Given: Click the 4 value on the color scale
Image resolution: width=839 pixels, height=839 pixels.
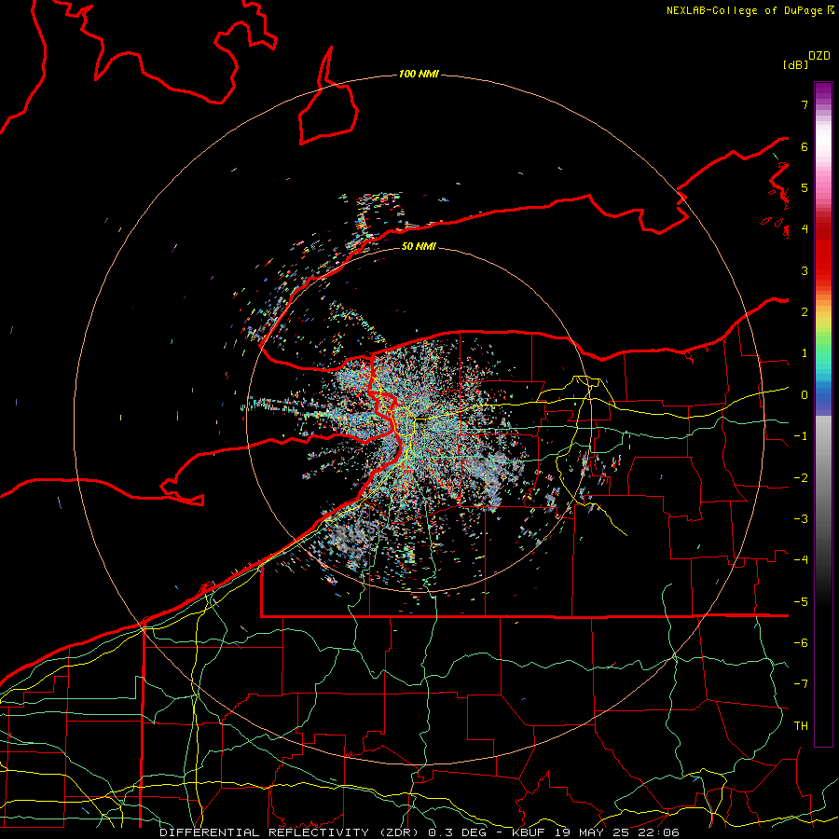Looking at the screenshot, I should click(x=805, y=229).
